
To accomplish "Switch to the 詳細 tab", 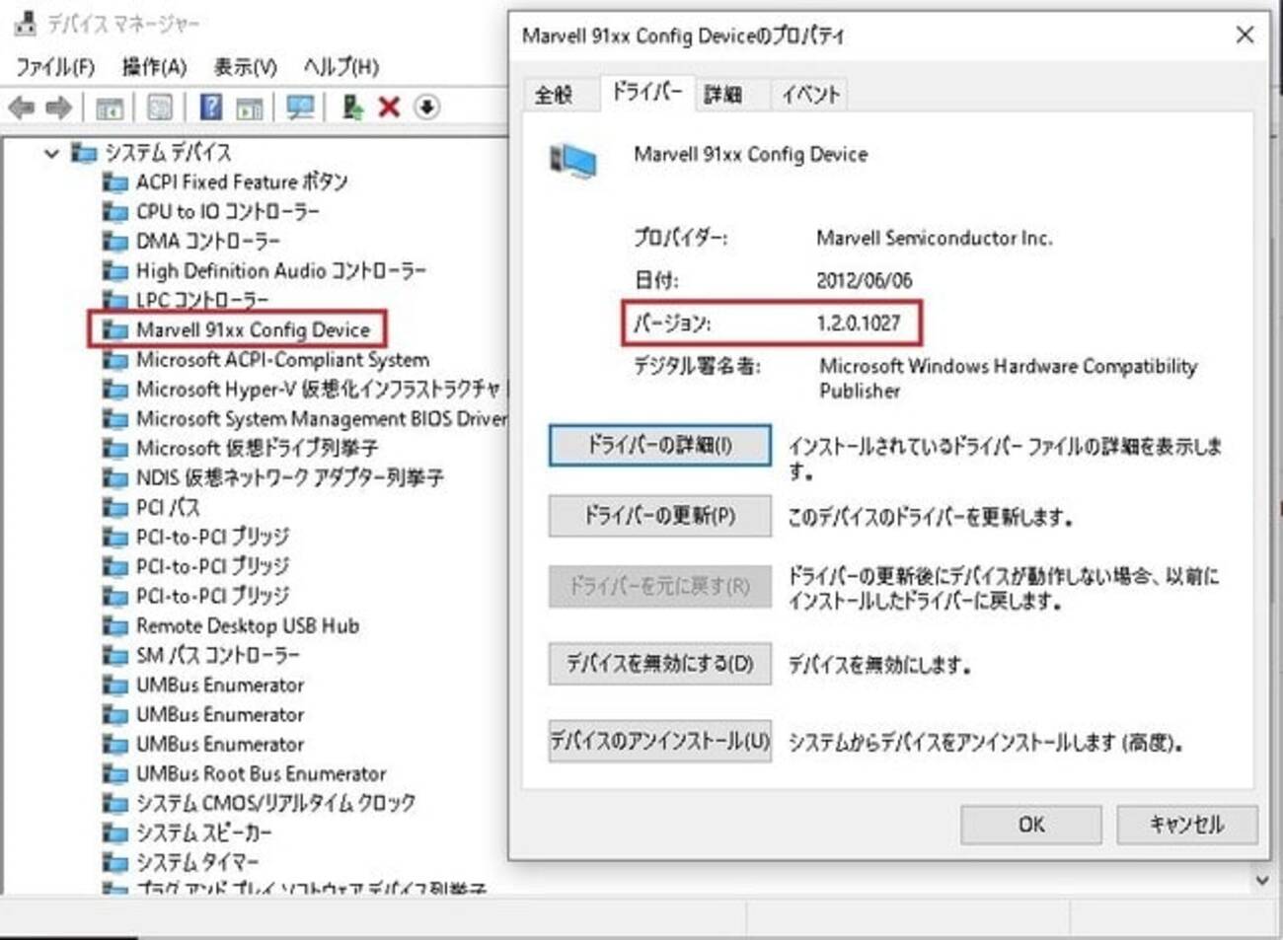I will coord(723,95).
